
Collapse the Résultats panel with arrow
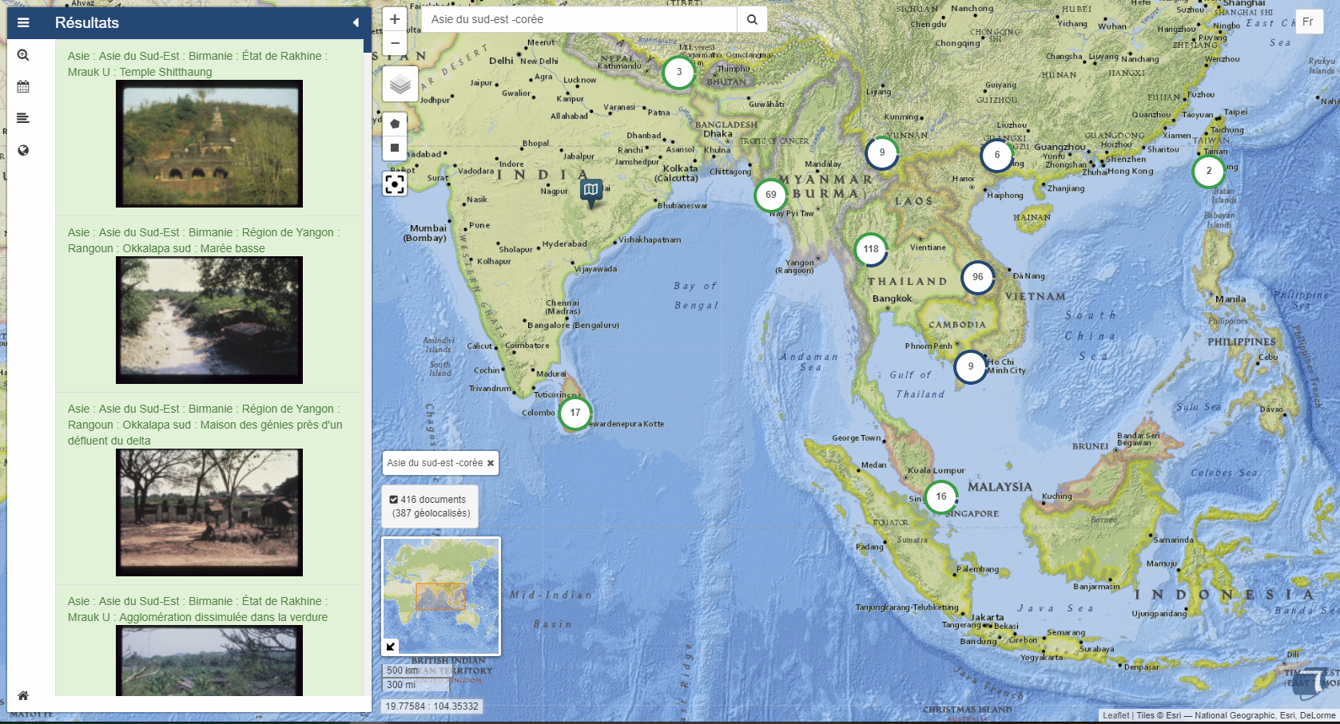356,22
